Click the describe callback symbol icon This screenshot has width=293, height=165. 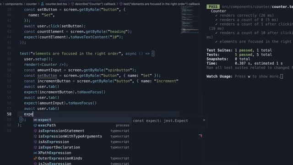(x=72, y=4)
